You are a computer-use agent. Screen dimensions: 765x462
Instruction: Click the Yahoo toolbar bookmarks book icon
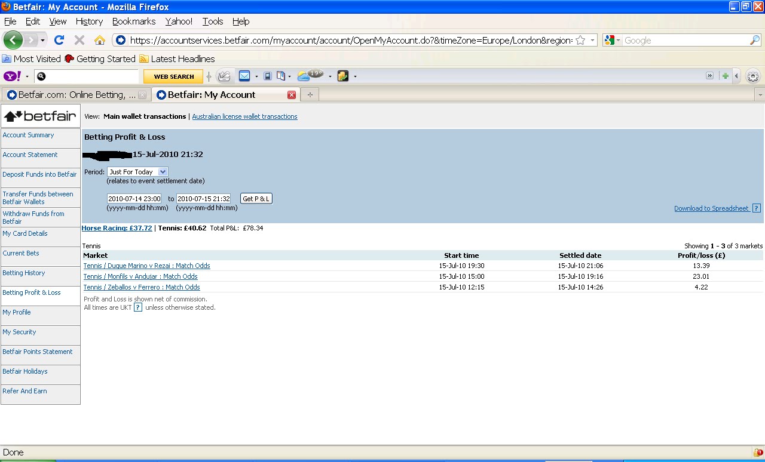tap(281, 76)
